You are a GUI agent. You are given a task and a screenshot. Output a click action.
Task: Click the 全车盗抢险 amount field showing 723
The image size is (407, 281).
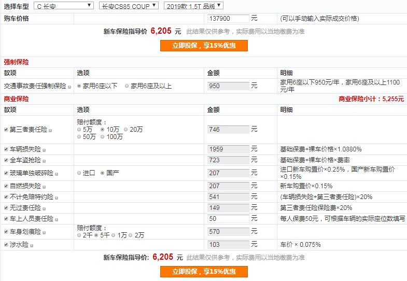228,160
